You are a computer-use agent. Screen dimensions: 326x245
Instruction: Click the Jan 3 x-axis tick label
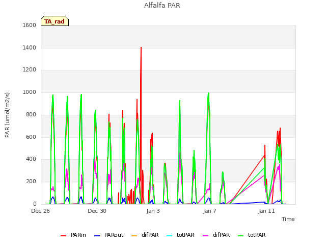[x=153, y=211]
